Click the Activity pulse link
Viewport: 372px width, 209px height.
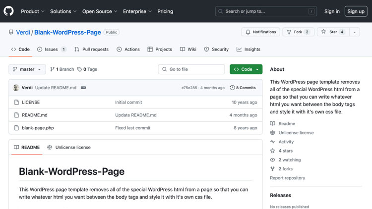point(286,142)
